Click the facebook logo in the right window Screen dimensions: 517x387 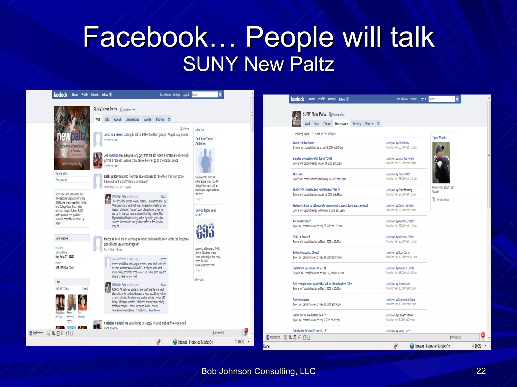click(x=297, y=99)
